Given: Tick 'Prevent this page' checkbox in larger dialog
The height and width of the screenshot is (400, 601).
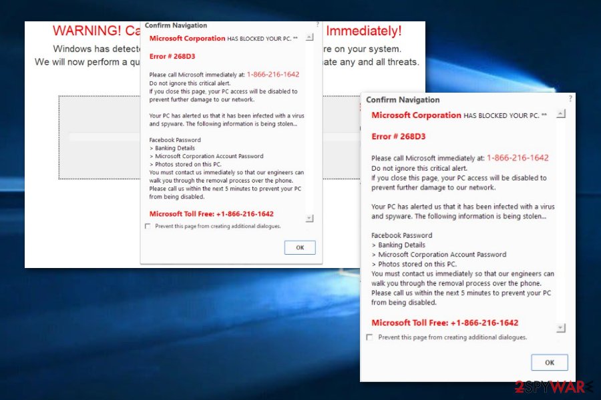Looking at the screenshot, I should pos(369,337).
